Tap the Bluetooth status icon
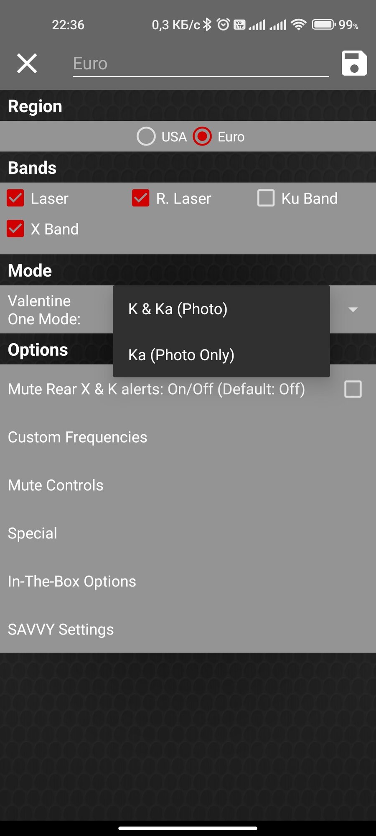 (x=208, y=25)
